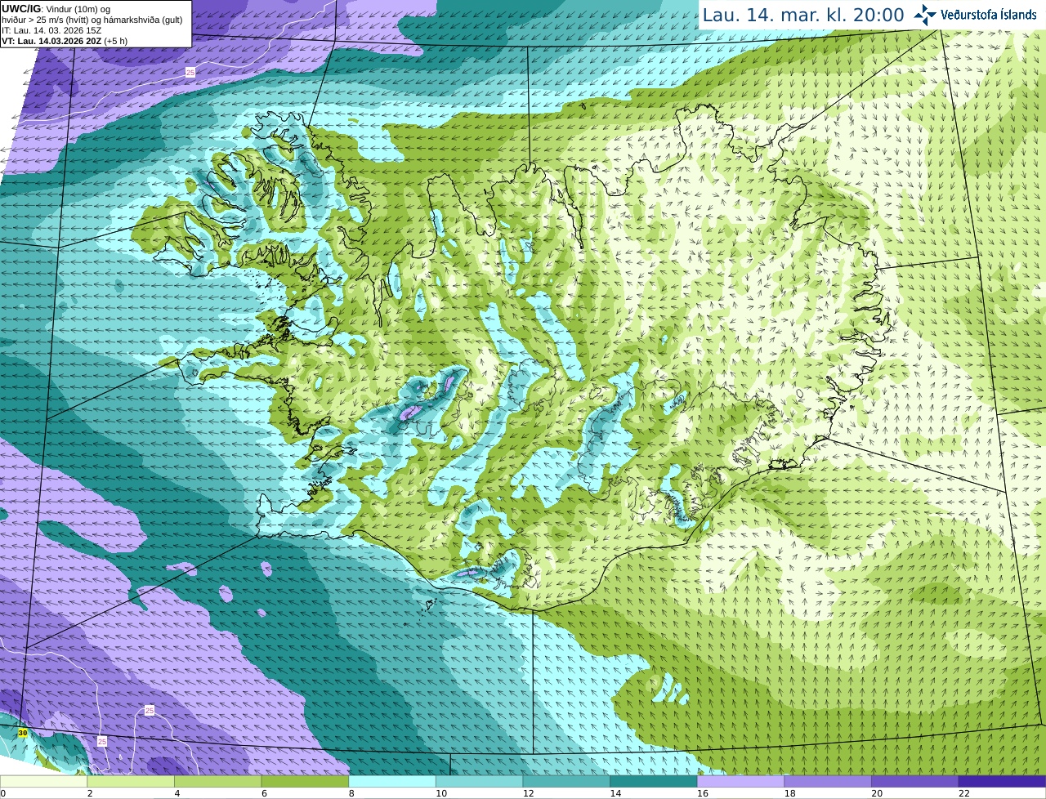The height and width of the screenshot is (799, 1046).
Task: Click the Veðurstofa Íslands logo icon
Action: coord(925,15)
